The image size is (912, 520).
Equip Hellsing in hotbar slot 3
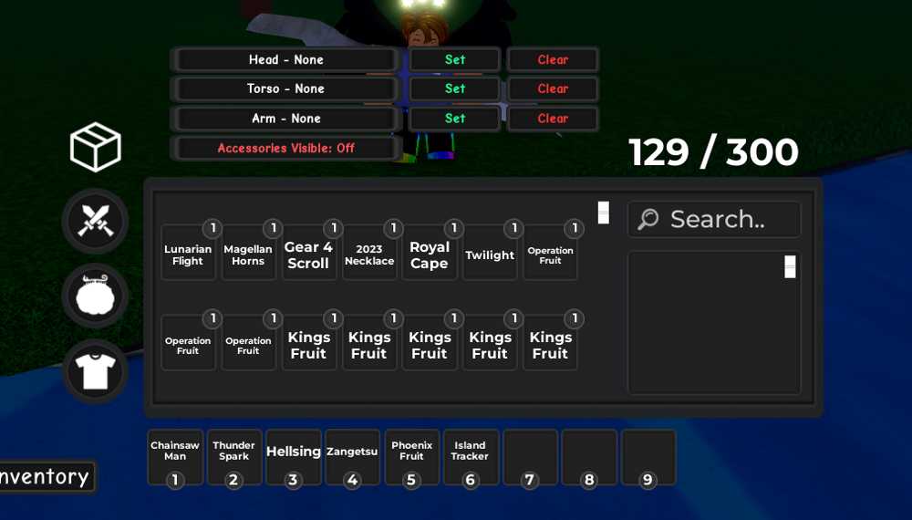(293, 457)
